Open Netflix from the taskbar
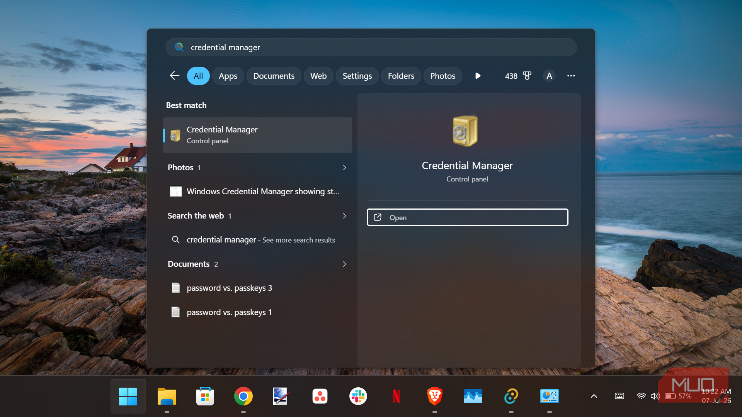 pyautogui.click(x=397, y=396)
